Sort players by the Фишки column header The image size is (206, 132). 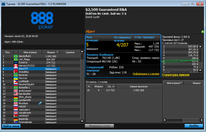pos(51,52)
